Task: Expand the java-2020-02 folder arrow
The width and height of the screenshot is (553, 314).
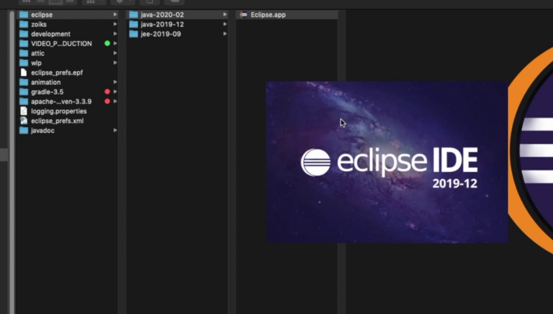Action: pyautogui.click(x=225, y=14)
